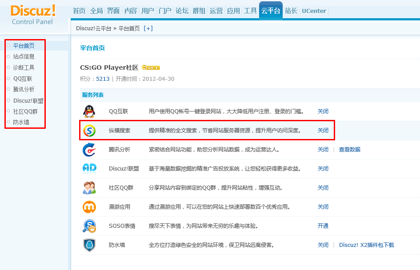The width and height of the screenshot is (420, 270).
Task: Click the 社区QQ群 people icon
Action: tap(89, 187)
